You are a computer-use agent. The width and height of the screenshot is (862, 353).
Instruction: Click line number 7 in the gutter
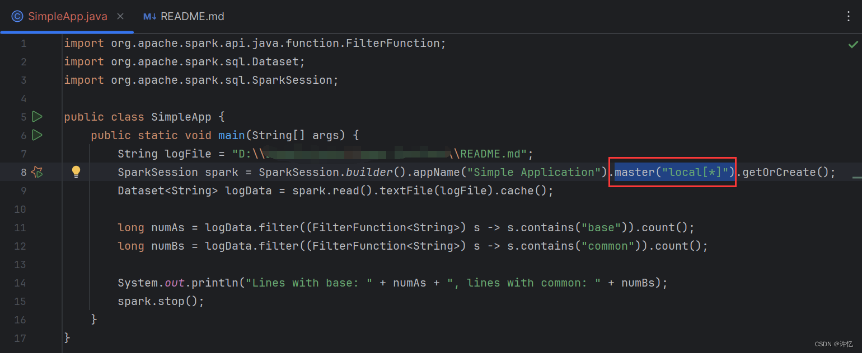click(23, 154)
